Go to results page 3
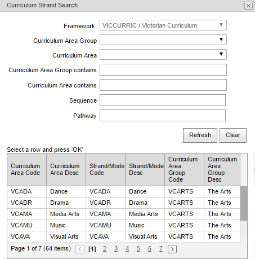 tap(116, 249)
